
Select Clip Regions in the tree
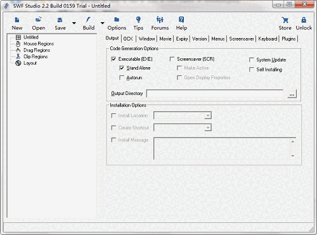point(36,56)
